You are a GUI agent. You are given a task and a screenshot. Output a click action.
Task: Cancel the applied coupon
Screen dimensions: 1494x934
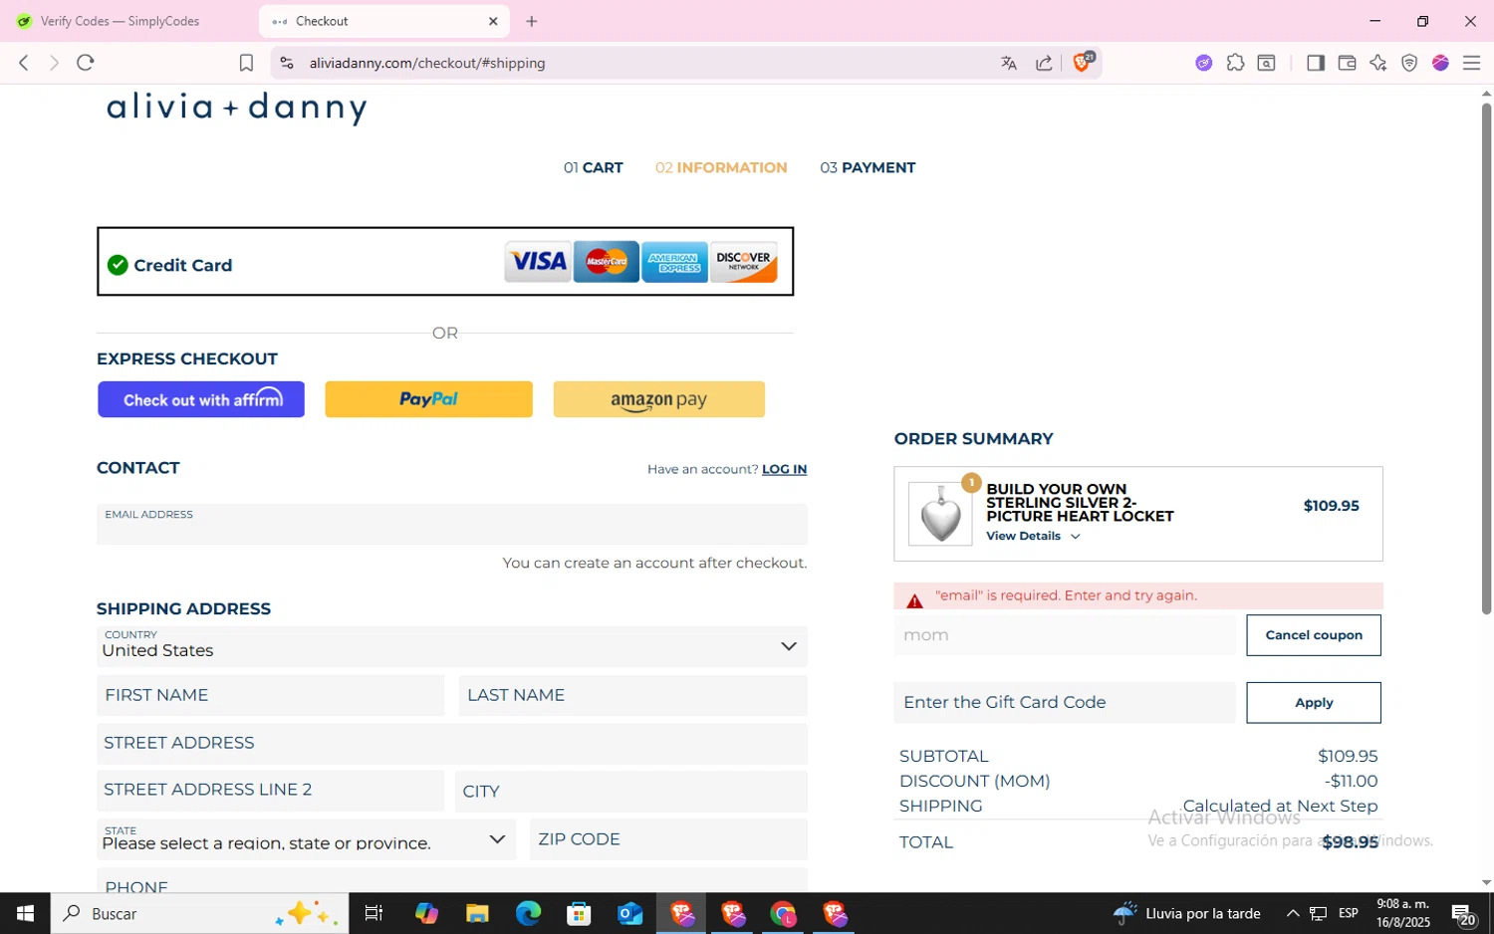pos(1314,635)
